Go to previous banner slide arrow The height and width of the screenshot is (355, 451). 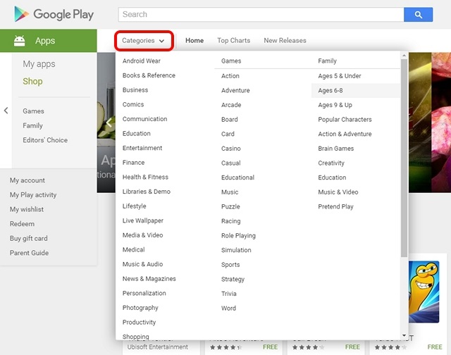point(109,123)
